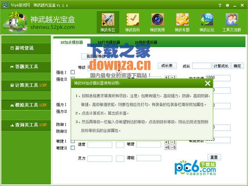
Task: Switch to BB打书模拟器 tab
Action: (x=109, y=43)
